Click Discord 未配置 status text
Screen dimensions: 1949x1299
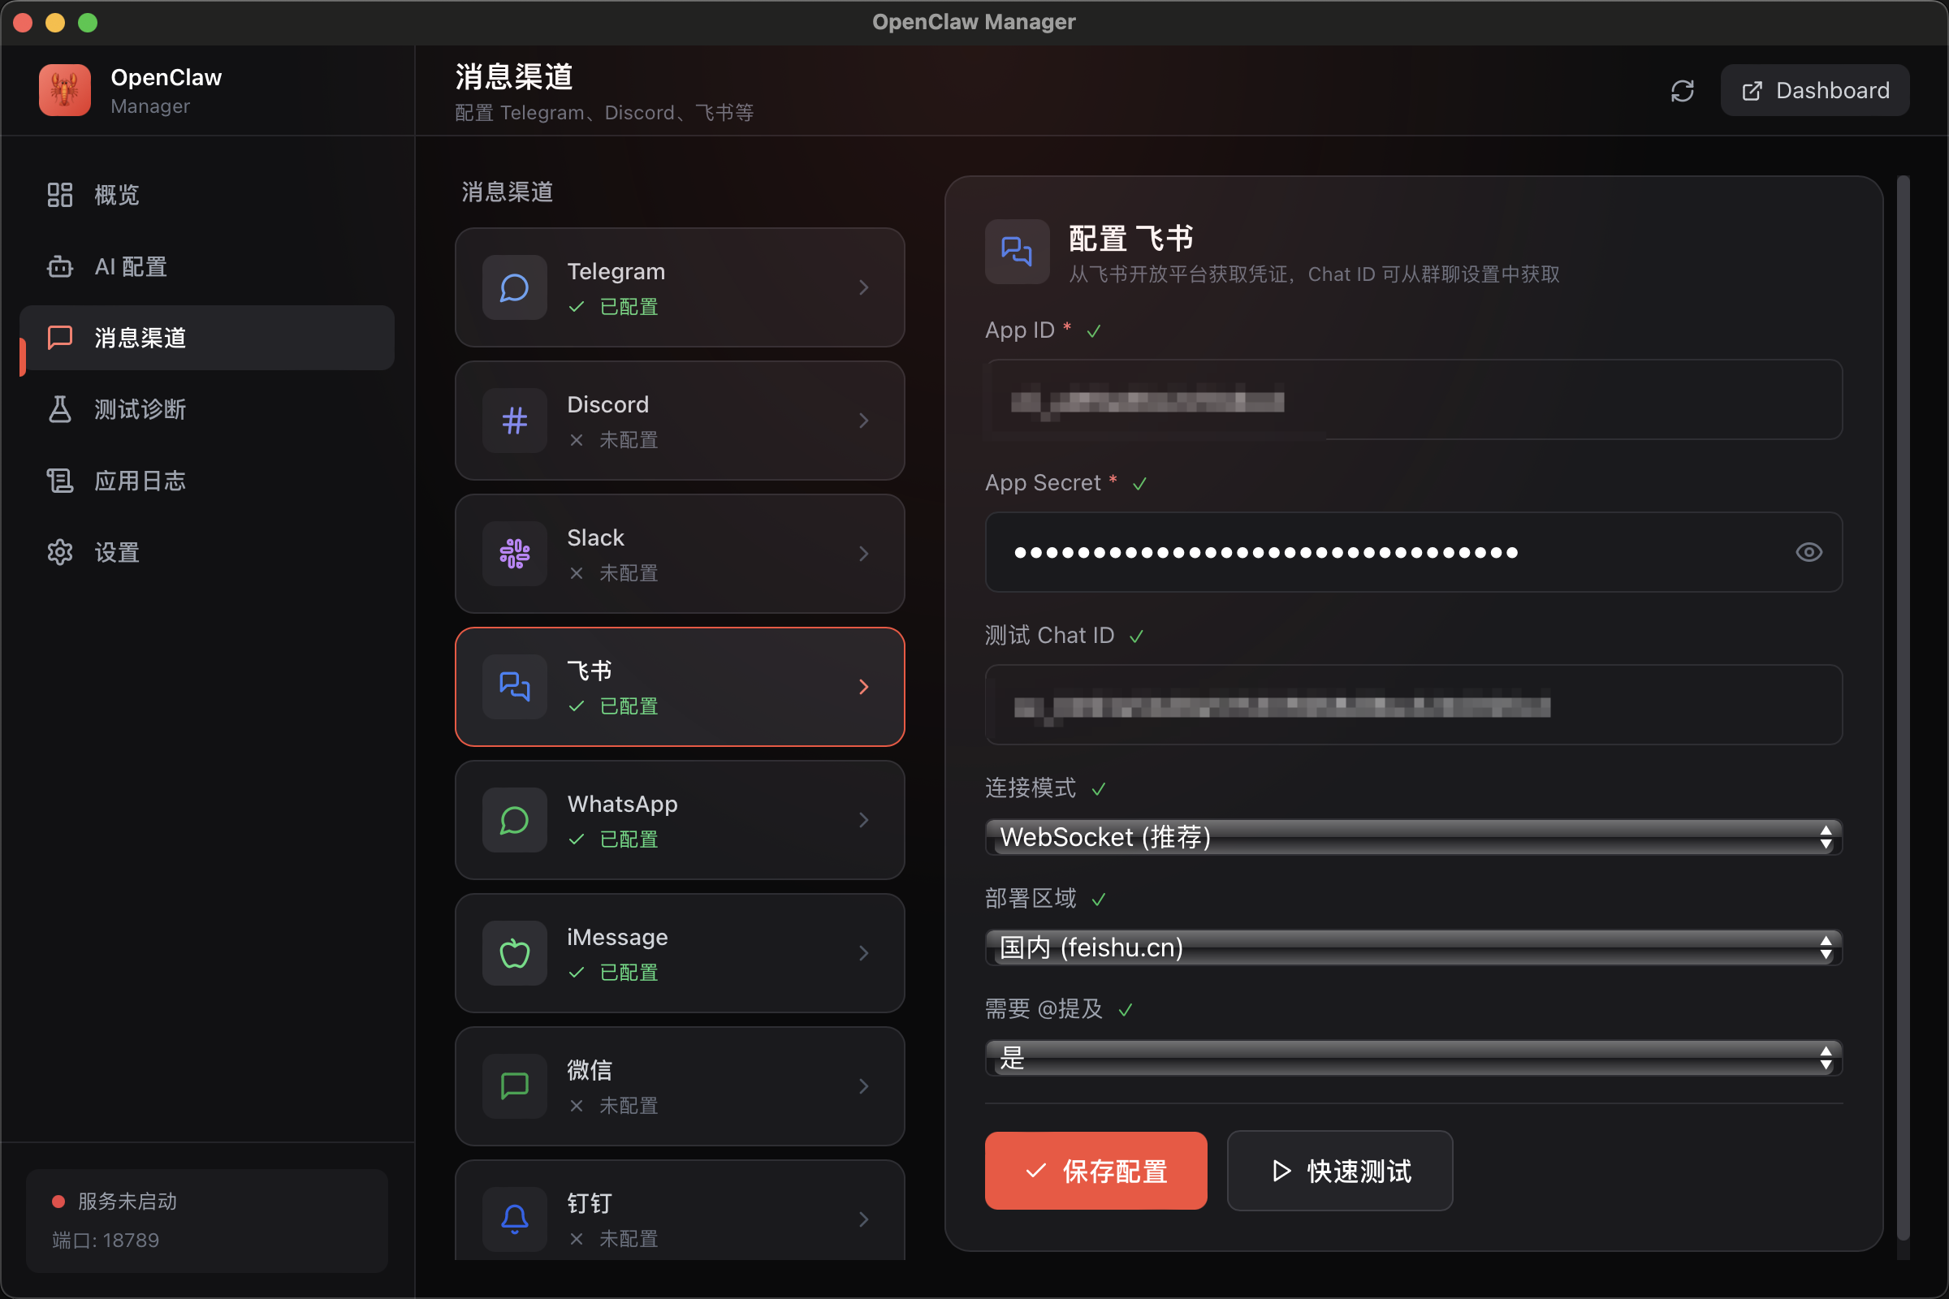click(x=629, y=440)
